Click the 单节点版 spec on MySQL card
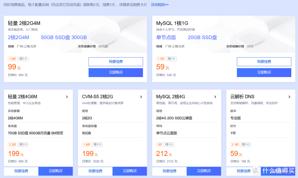This screenshot has height=178, width=298. click(x=167, y=37)
